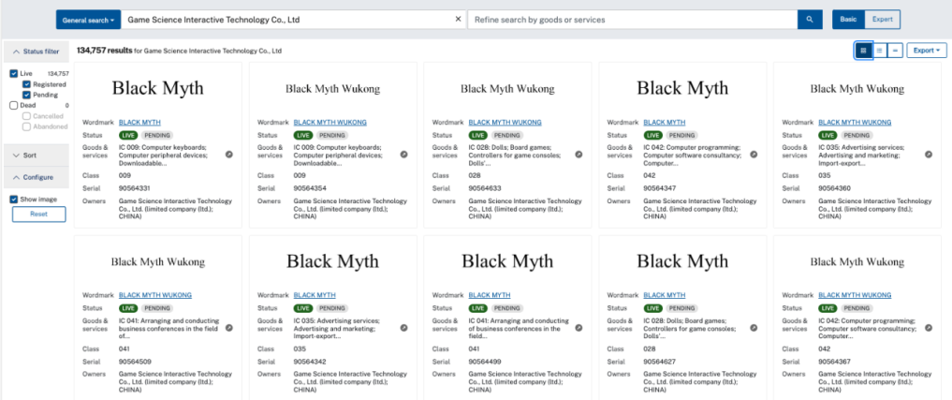
Task: Expand goods details for serial 90564627
Action: point(754,328)
